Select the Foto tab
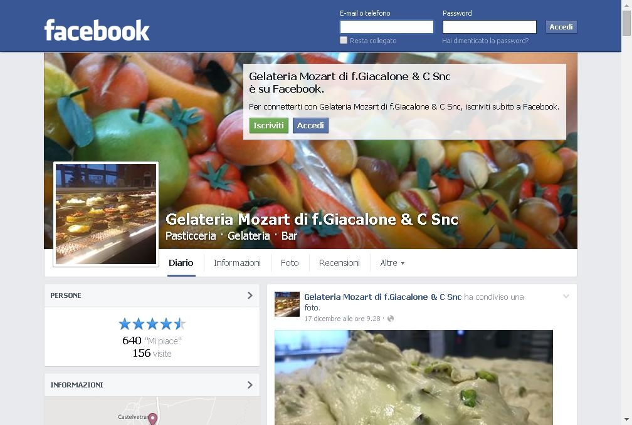Viewport: 632px width, 425px height. point(290,263)
